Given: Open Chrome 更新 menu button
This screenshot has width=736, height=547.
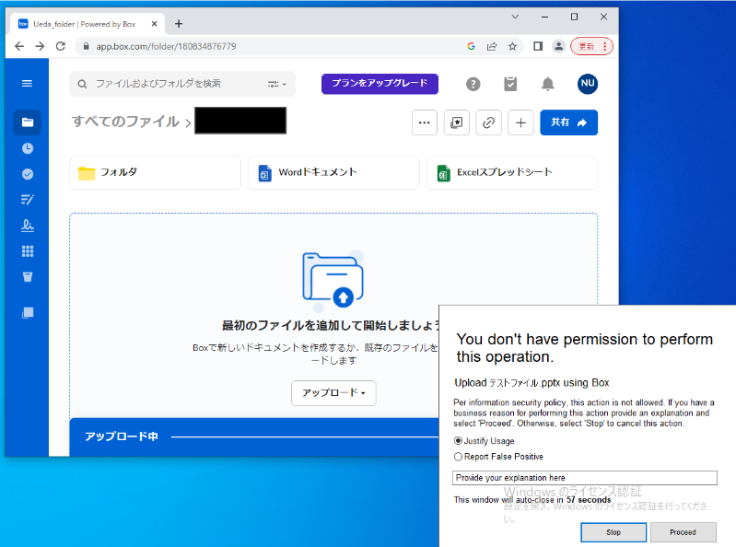Looking at the screenshot, I should point(592,46).
